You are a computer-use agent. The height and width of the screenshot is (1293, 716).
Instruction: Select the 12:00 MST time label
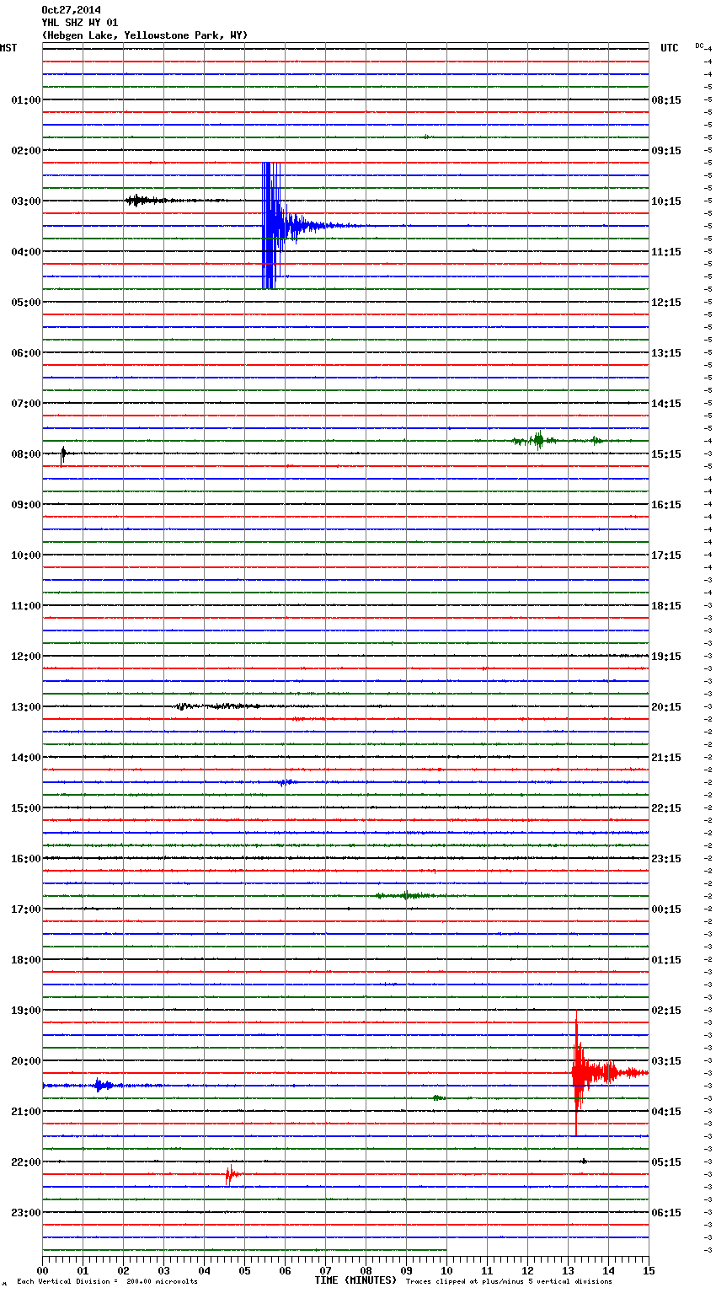pos(26,657)
